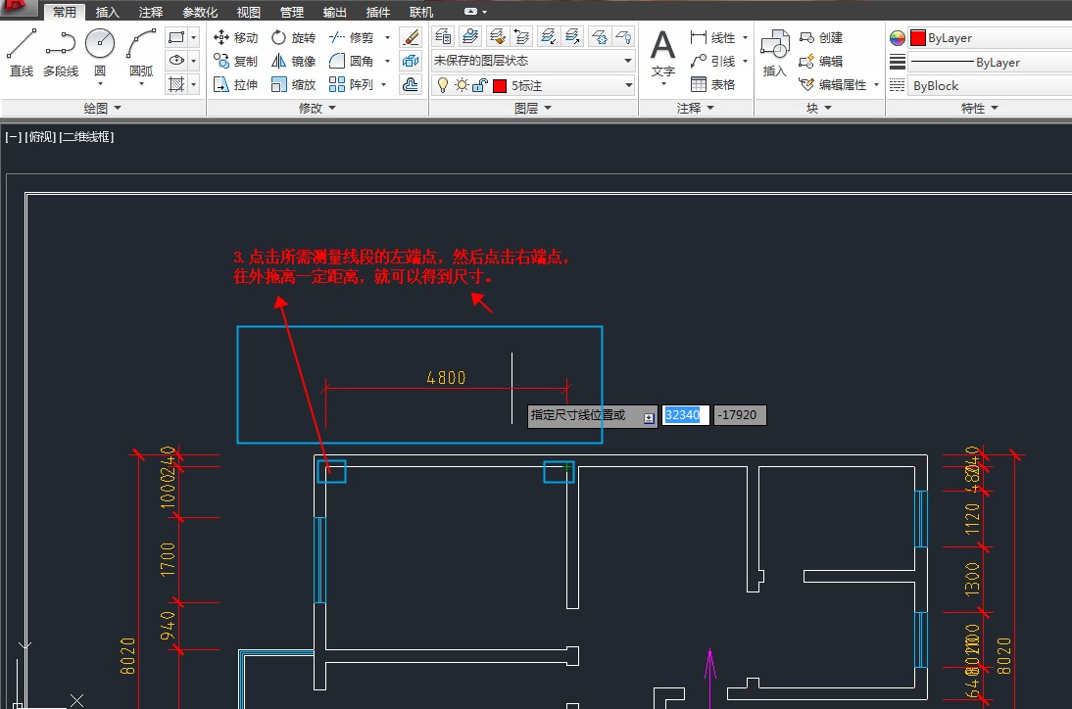Click the Layer Previous icon
Screen dimensions: 1072x709
pos(521,36)
